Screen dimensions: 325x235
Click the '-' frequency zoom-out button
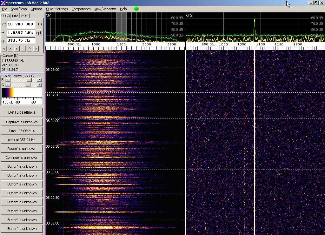click(23, 49)
